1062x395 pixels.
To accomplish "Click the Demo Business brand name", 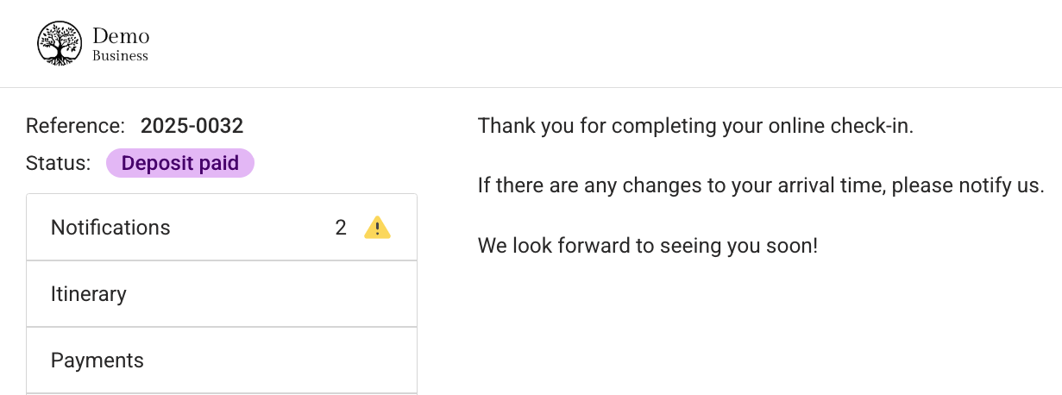I will click(121, 45).
